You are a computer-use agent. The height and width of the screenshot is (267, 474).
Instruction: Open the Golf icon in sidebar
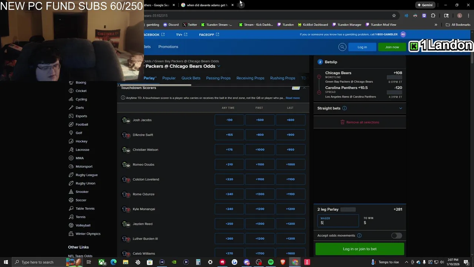coord(71,133)
